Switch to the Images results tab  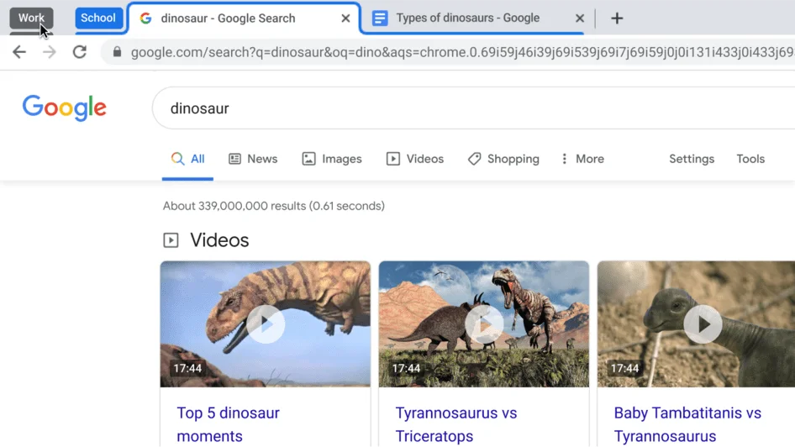332,159
